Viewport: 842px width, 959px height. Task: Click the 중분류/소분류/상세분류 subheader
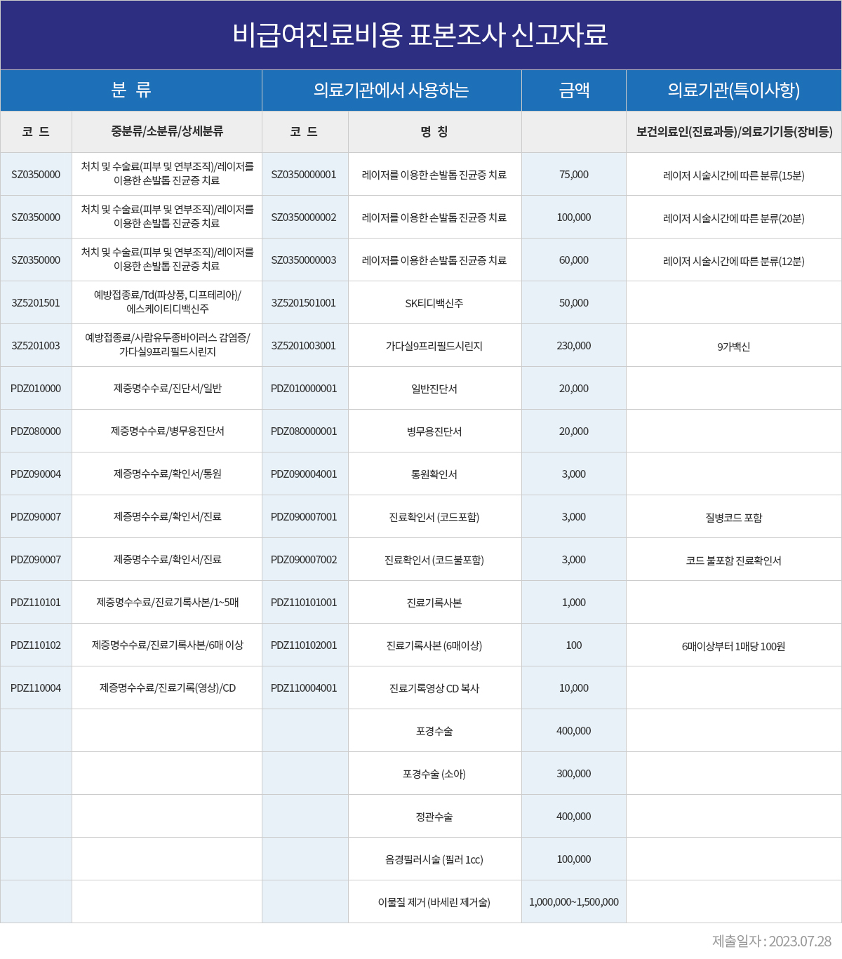166,132
